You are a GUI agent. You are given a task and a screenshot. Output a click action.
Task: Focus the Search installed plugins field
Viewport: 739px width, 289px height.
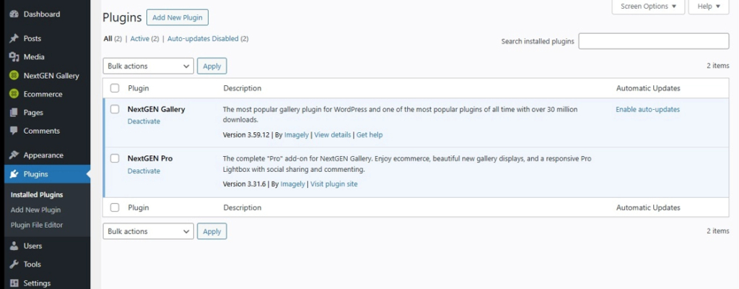tap(654, 41)
